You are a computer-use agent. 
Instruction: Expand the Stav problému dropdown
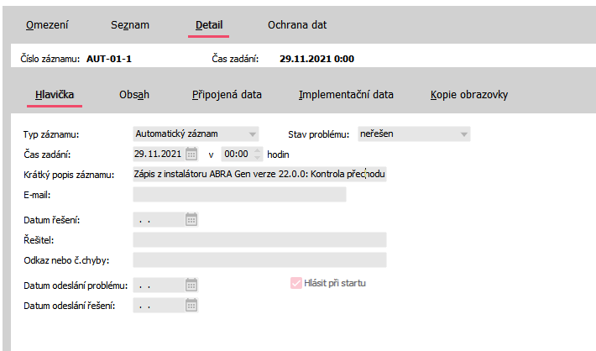pyautogui.click(x=463, y=134)
